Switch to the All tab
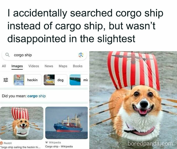Viewport: 177px width, 149px height. click(x=4, y=66)
